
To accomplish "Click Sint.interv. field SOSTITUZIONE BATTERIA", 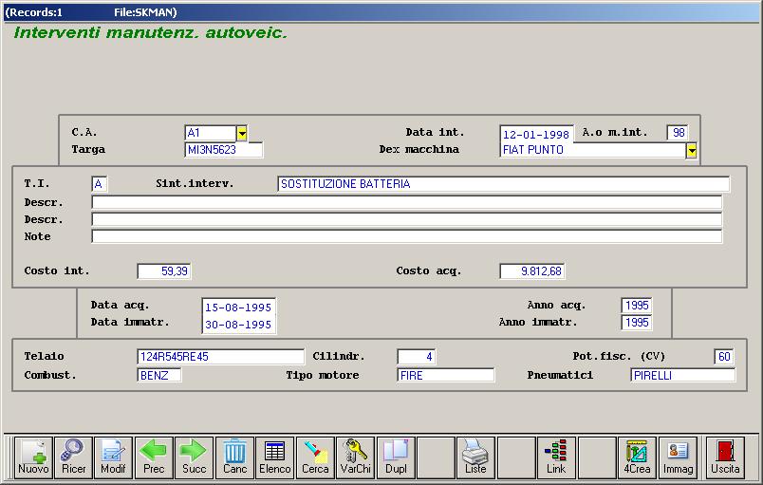I will click(503, 184).
